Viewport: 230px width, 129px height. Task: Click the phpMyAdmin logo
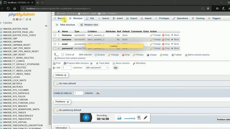tap(22, 14)
